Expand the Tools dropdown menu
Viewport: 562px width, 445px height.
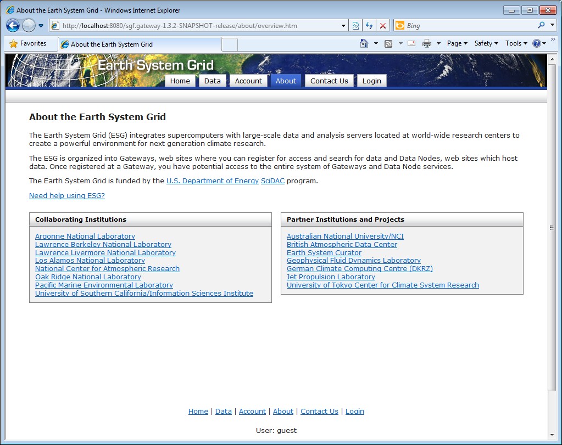(516, 43)
